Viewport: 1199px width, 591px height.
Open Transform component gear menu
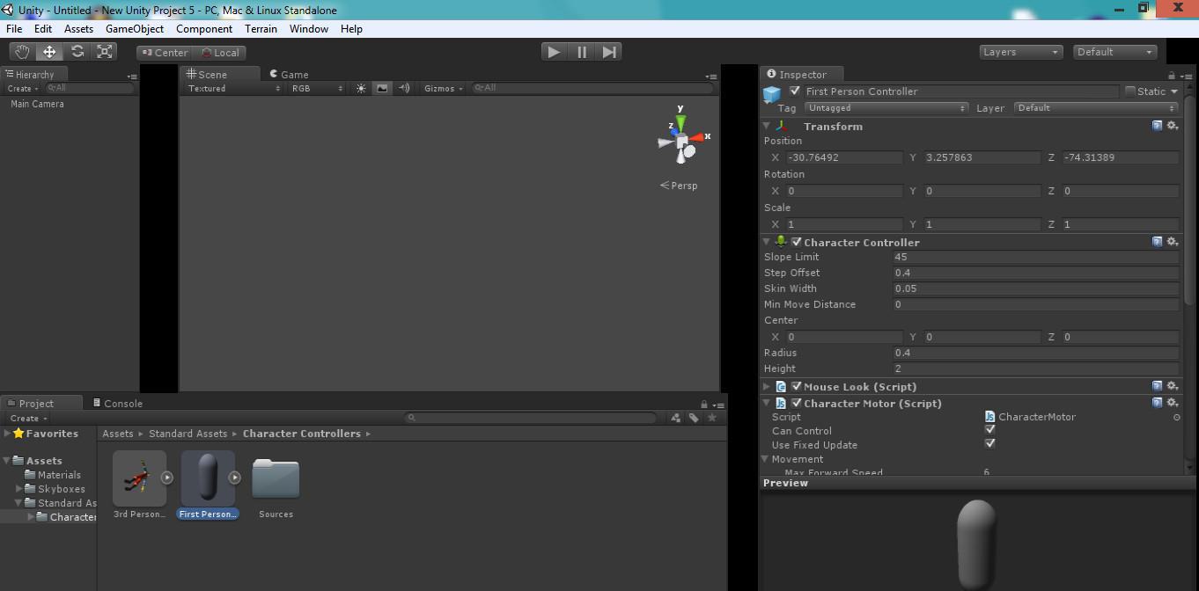click(x=1173, y=126)
